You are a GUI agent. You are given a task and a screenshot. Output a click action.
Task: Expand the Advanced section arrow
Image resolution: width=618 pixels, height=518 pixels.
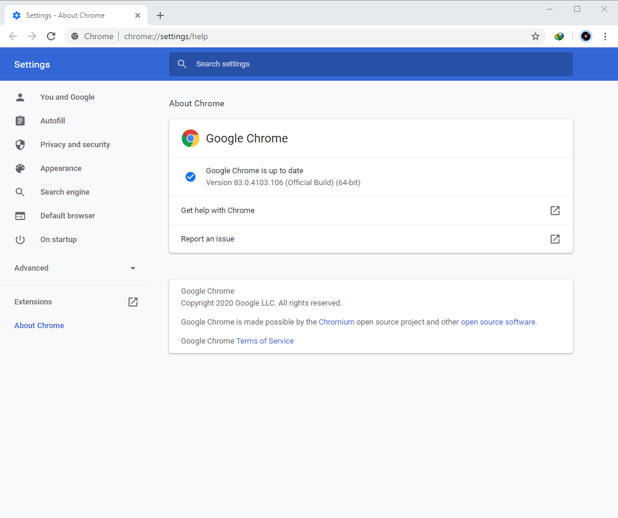coord(133,268)
